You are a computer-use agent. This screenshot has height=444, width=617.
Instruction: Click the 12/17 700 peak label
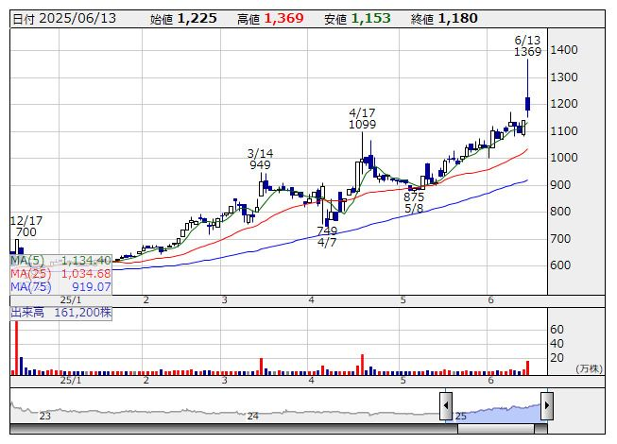(x=26, y=226)
